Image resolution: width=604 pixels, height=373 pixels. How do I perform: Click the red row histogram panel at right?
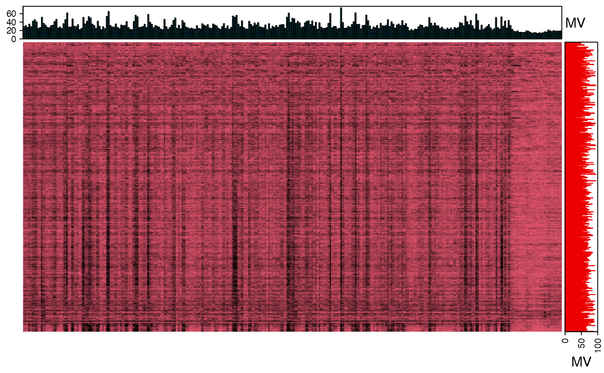click(581, 187)
